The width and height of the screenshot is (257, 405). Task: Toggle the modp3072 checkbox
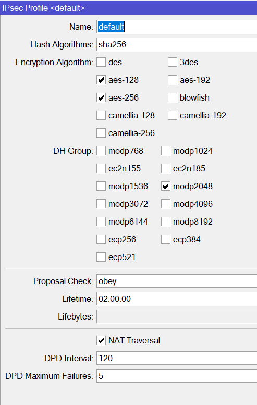coord(101,204)
